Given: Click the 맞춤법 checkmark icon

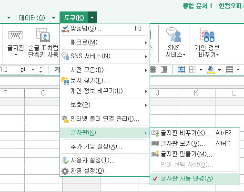Looking at the screenshot, I should pyautogui.click(x=65, y=29).
